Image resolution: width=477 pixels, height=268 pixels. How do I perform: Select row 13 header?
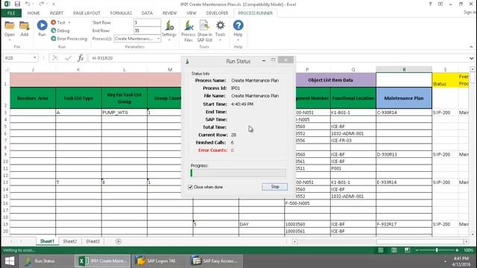(5, 182)
